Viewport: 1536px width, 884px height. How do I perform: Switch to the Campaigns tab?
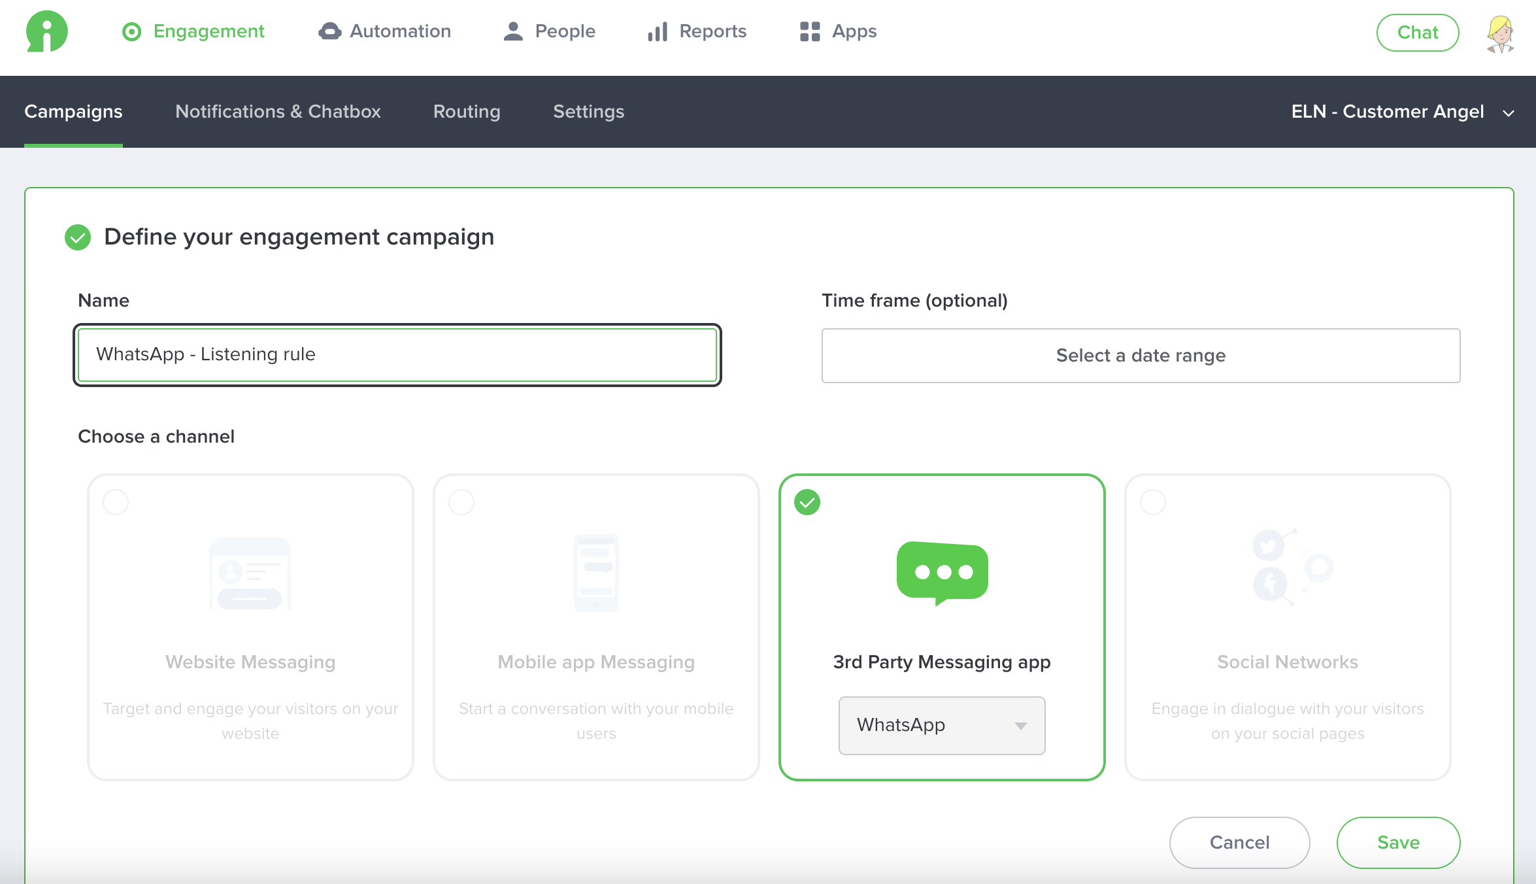[73, 112]
